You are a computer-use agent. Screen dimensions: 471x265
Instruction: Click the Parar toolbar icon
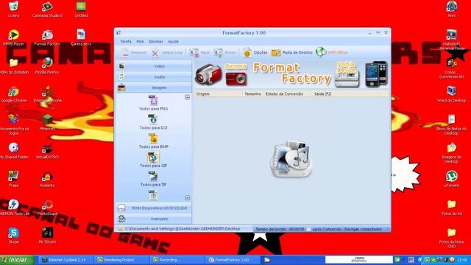[x=194, y=52]
